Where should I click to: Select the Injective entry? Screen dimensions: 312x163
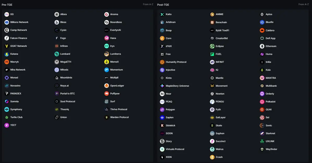(168, 70)
